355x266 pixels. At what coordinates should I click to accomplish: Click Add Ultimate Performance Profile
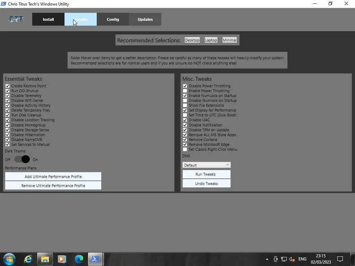(x=53, y=176)
